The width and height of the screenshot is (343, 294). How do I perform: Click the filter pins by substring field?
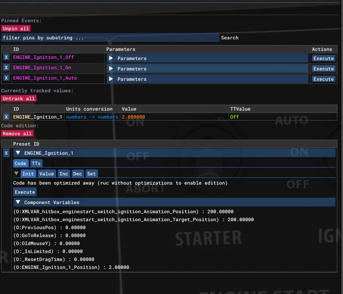tap(110, 38)
